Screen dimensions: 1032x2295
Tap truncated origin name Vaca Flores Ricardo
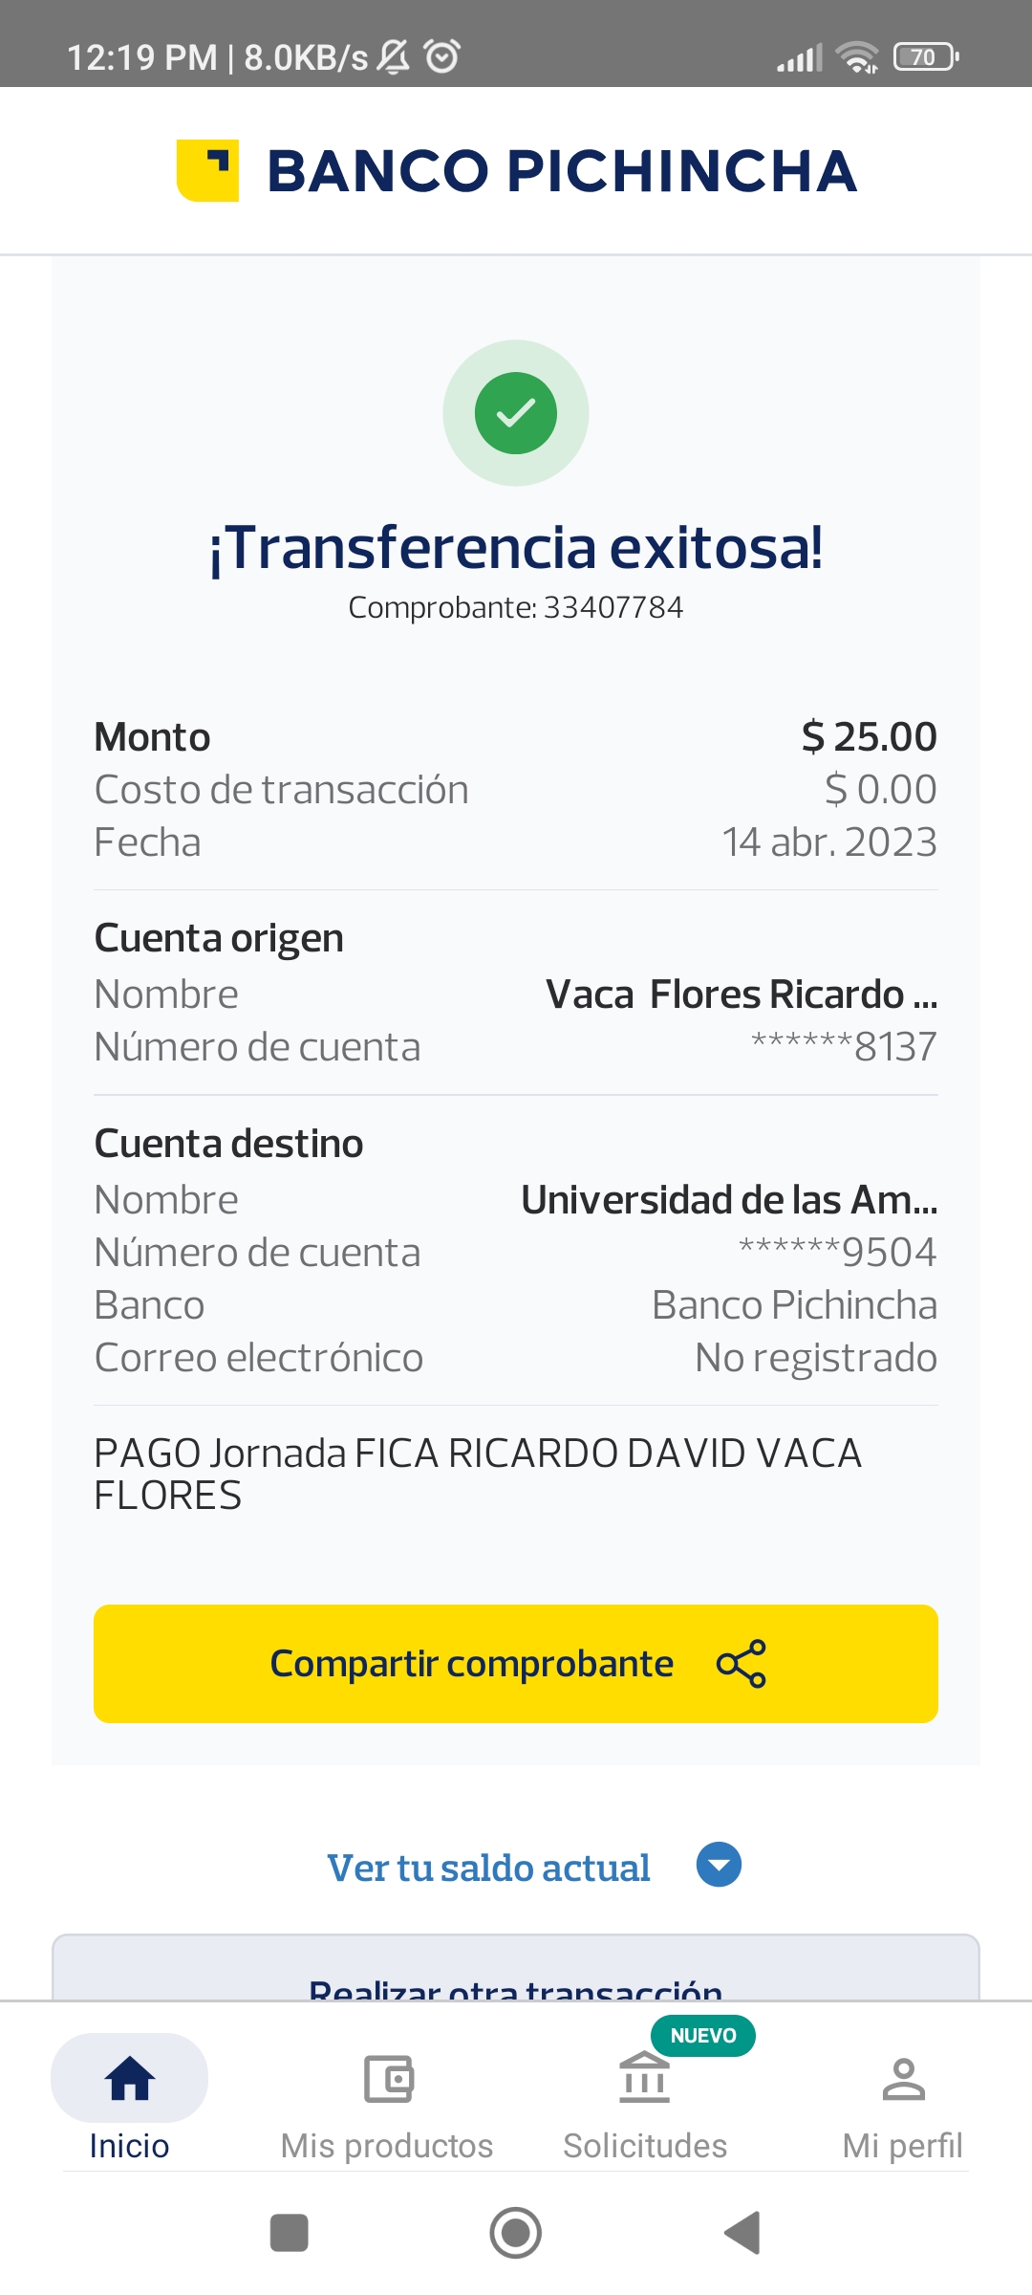point(742,994)
